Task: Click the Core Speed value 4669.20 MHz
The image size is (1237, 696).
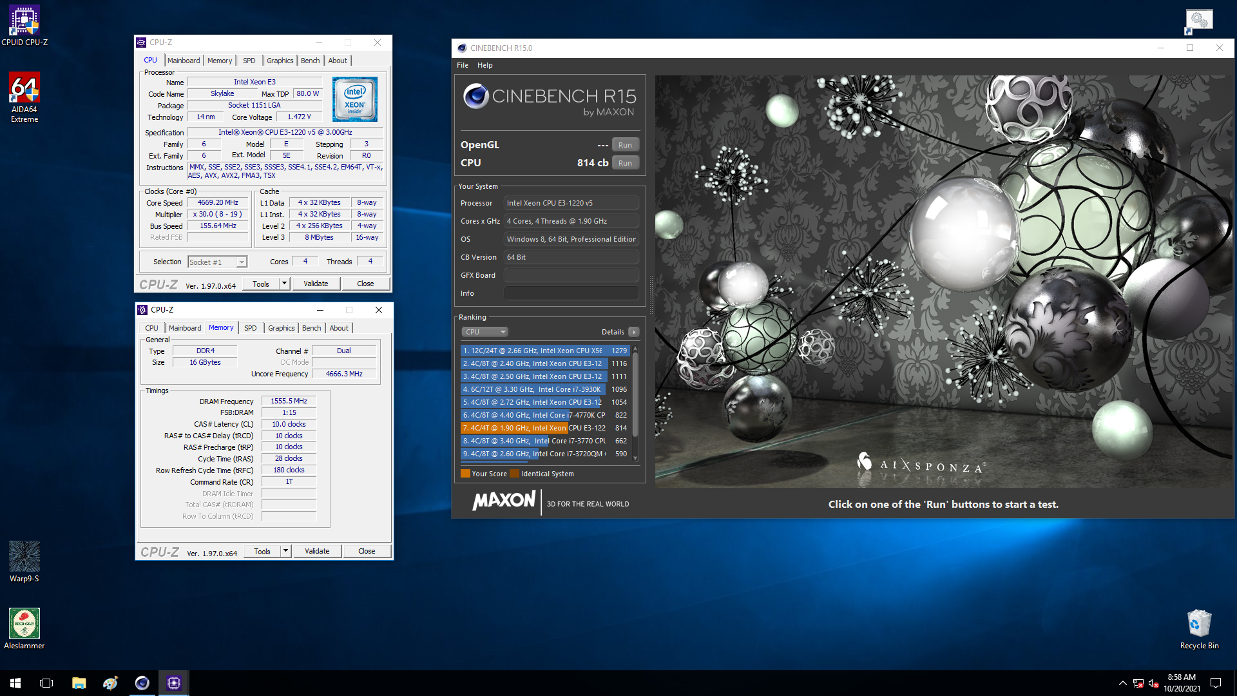Action: pos(218,202)
